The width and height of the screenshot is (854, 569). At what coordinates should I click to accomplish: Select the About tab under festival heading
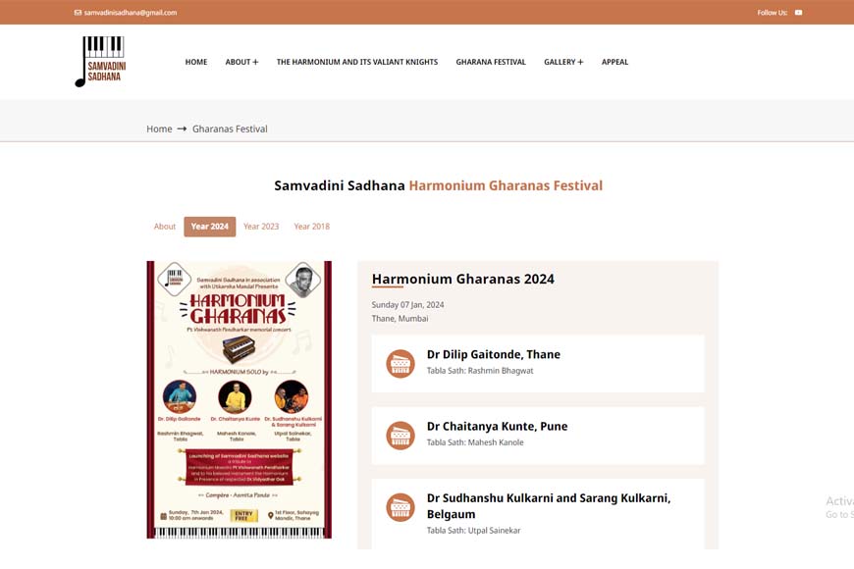[x=165, y=227]
